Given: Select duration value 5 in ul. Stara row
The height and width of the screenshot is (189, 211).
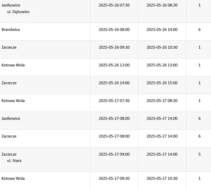Looking at the screenshot, I should point(199,154).
